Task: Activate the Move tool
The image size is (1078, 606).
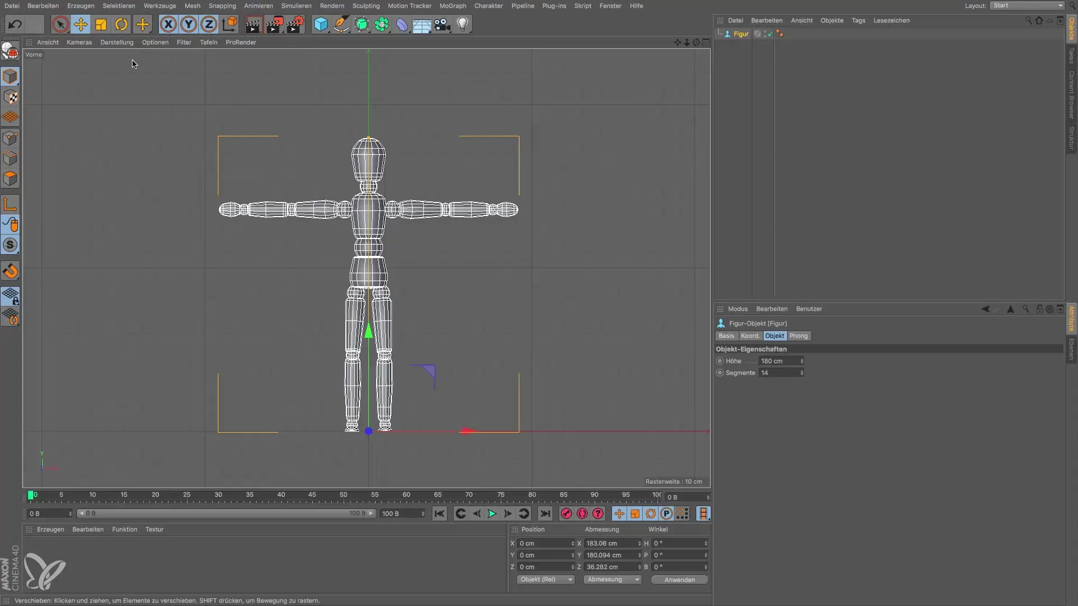Action: pos(81,25)
